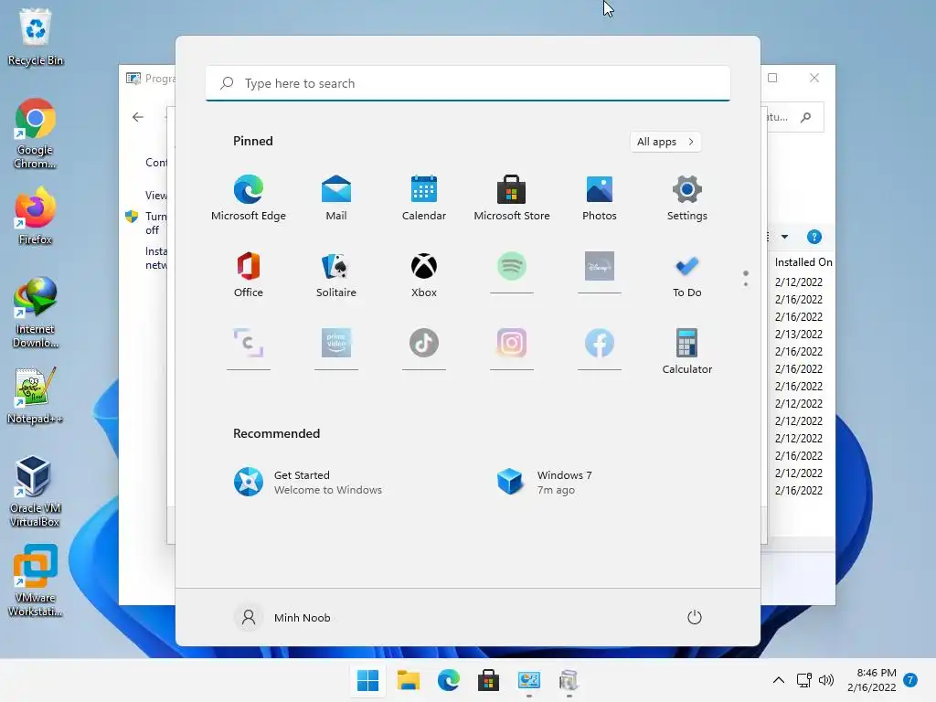936x702 pixels.
Task: Click the network tray icon
Action: [x=804, y=680]
